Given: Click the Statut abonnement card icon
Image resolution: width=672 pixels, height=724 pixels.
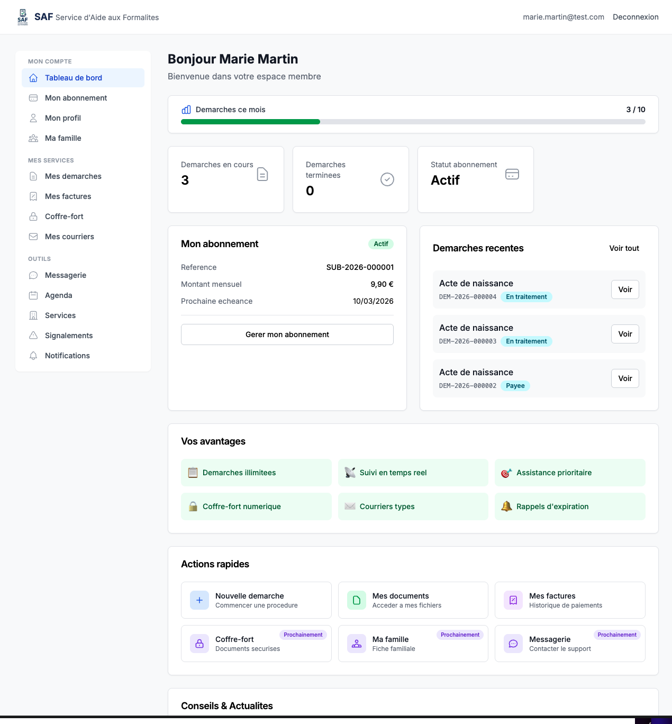Looking at the screenshot, I should click(512, 174).
